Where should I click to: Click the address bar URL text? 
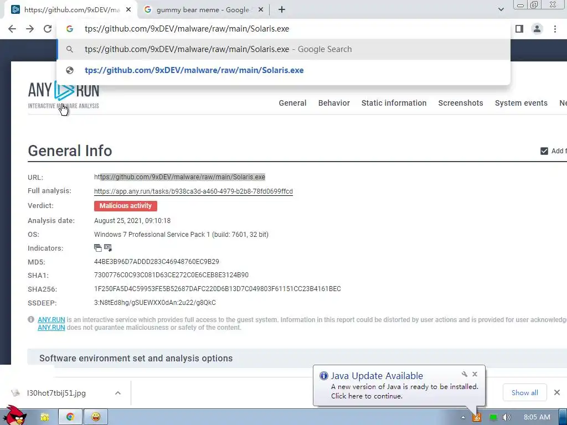(x=187, y=29)
